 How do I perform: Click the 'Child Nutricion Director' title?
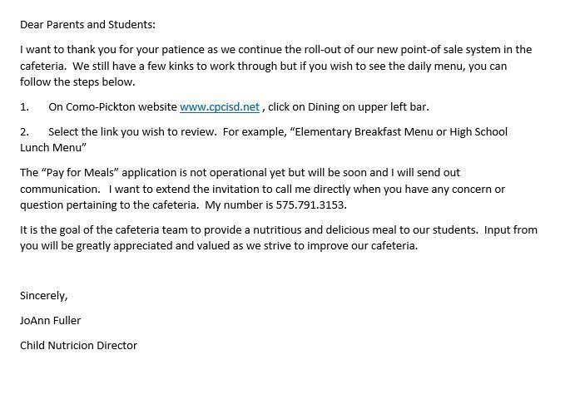pyautogui.click(x=78, y=345)
